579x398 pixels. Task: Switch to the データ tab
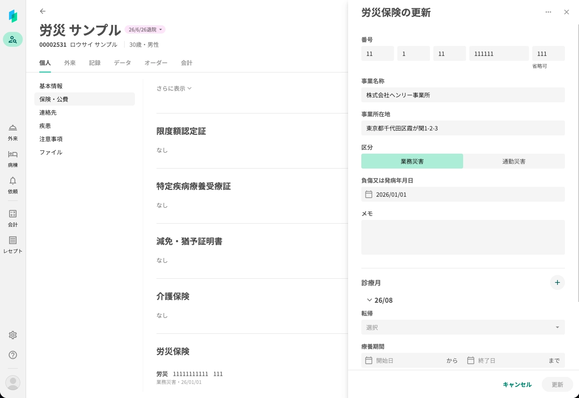123,63
